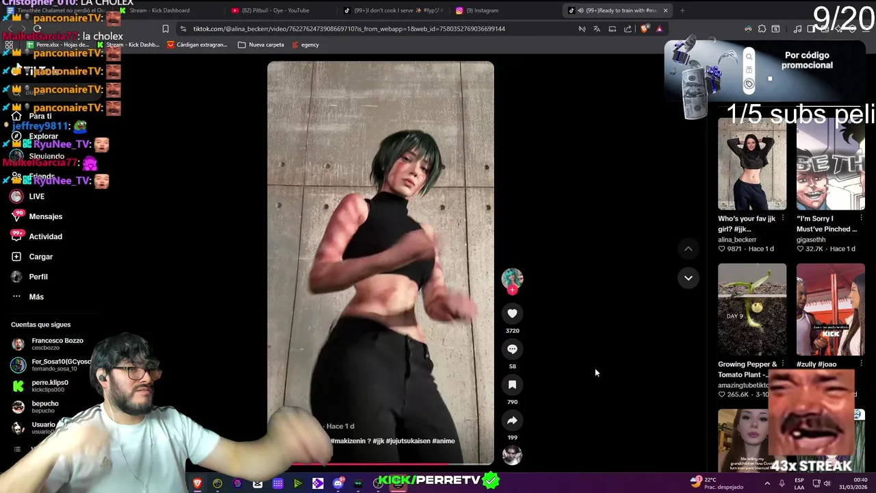
Task: Go to the next video with down chevron
Action: pyautogui.click(x=688, y=278)
